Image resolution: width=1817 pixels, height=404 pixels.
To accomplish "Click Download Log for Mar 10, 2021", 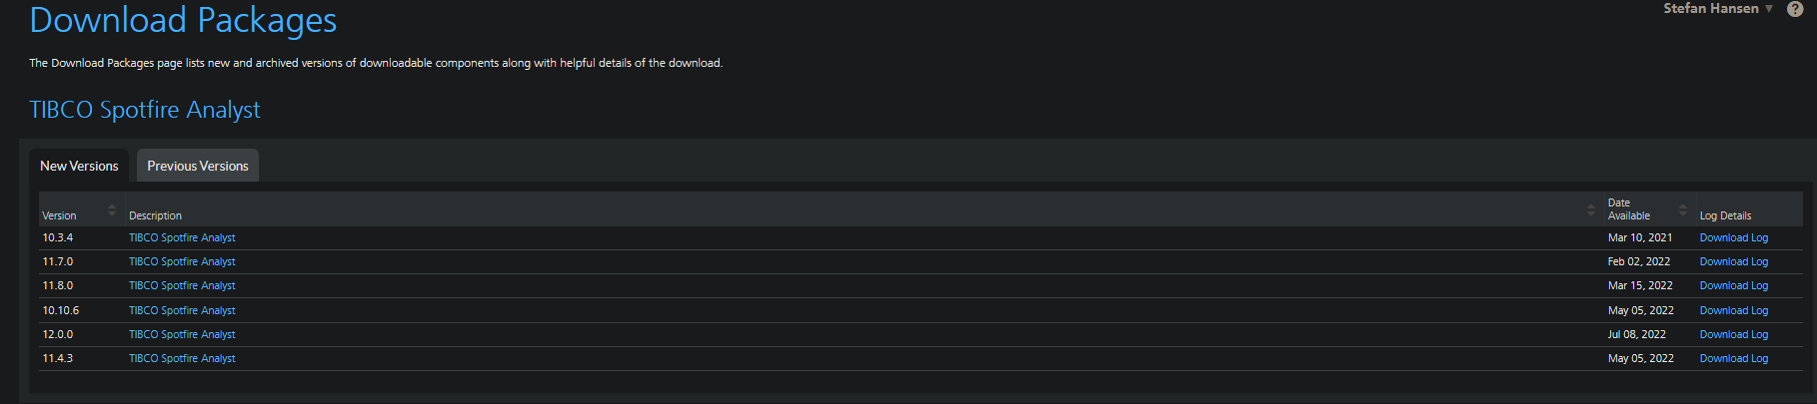I will [x=1734, y=237].
